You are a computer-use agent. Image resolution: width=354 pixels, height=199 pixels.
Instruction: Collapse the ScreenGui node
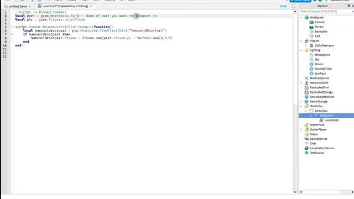306,111
